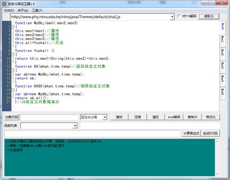Enable the UTF-8解码 checkbox
This screenshot has height=180, width=230.
pyautogui.click(x=179, y=16)
